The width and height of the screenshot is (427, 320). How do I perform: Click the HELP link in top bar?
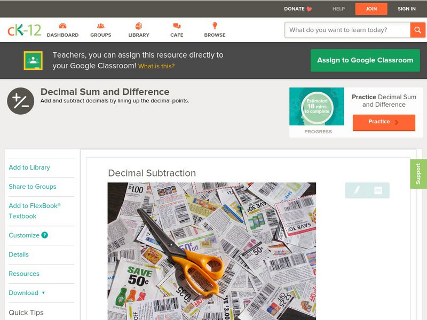pos(338,9)
